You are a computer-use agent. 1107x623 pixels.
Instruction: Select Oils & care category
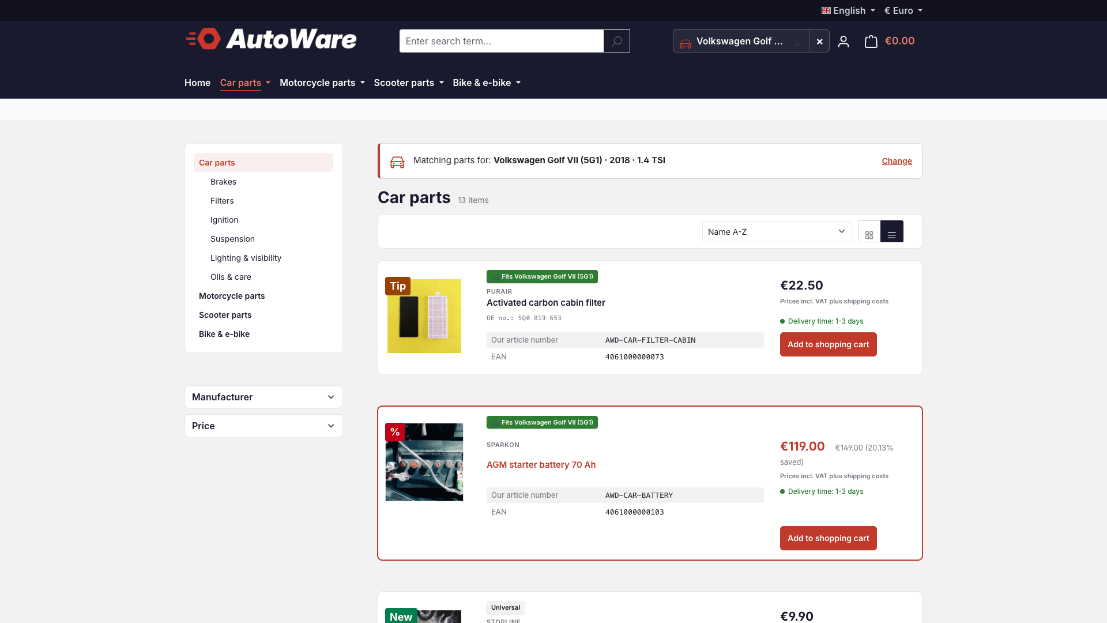[x=231, y=277]
